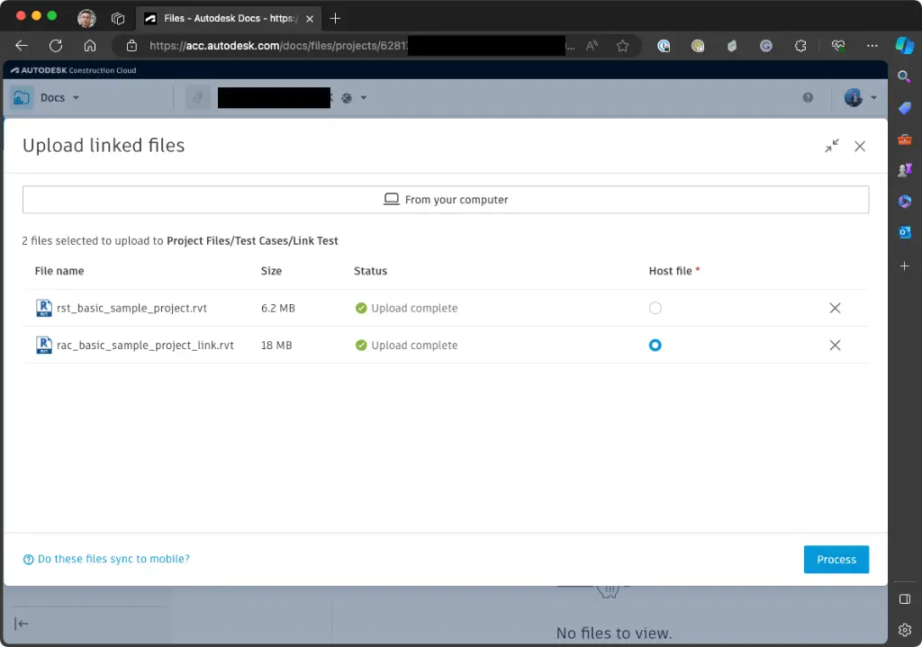Open a new browser tab
Image resolution: width=922 pixels, height=647 pixels.
pos(335,19)
